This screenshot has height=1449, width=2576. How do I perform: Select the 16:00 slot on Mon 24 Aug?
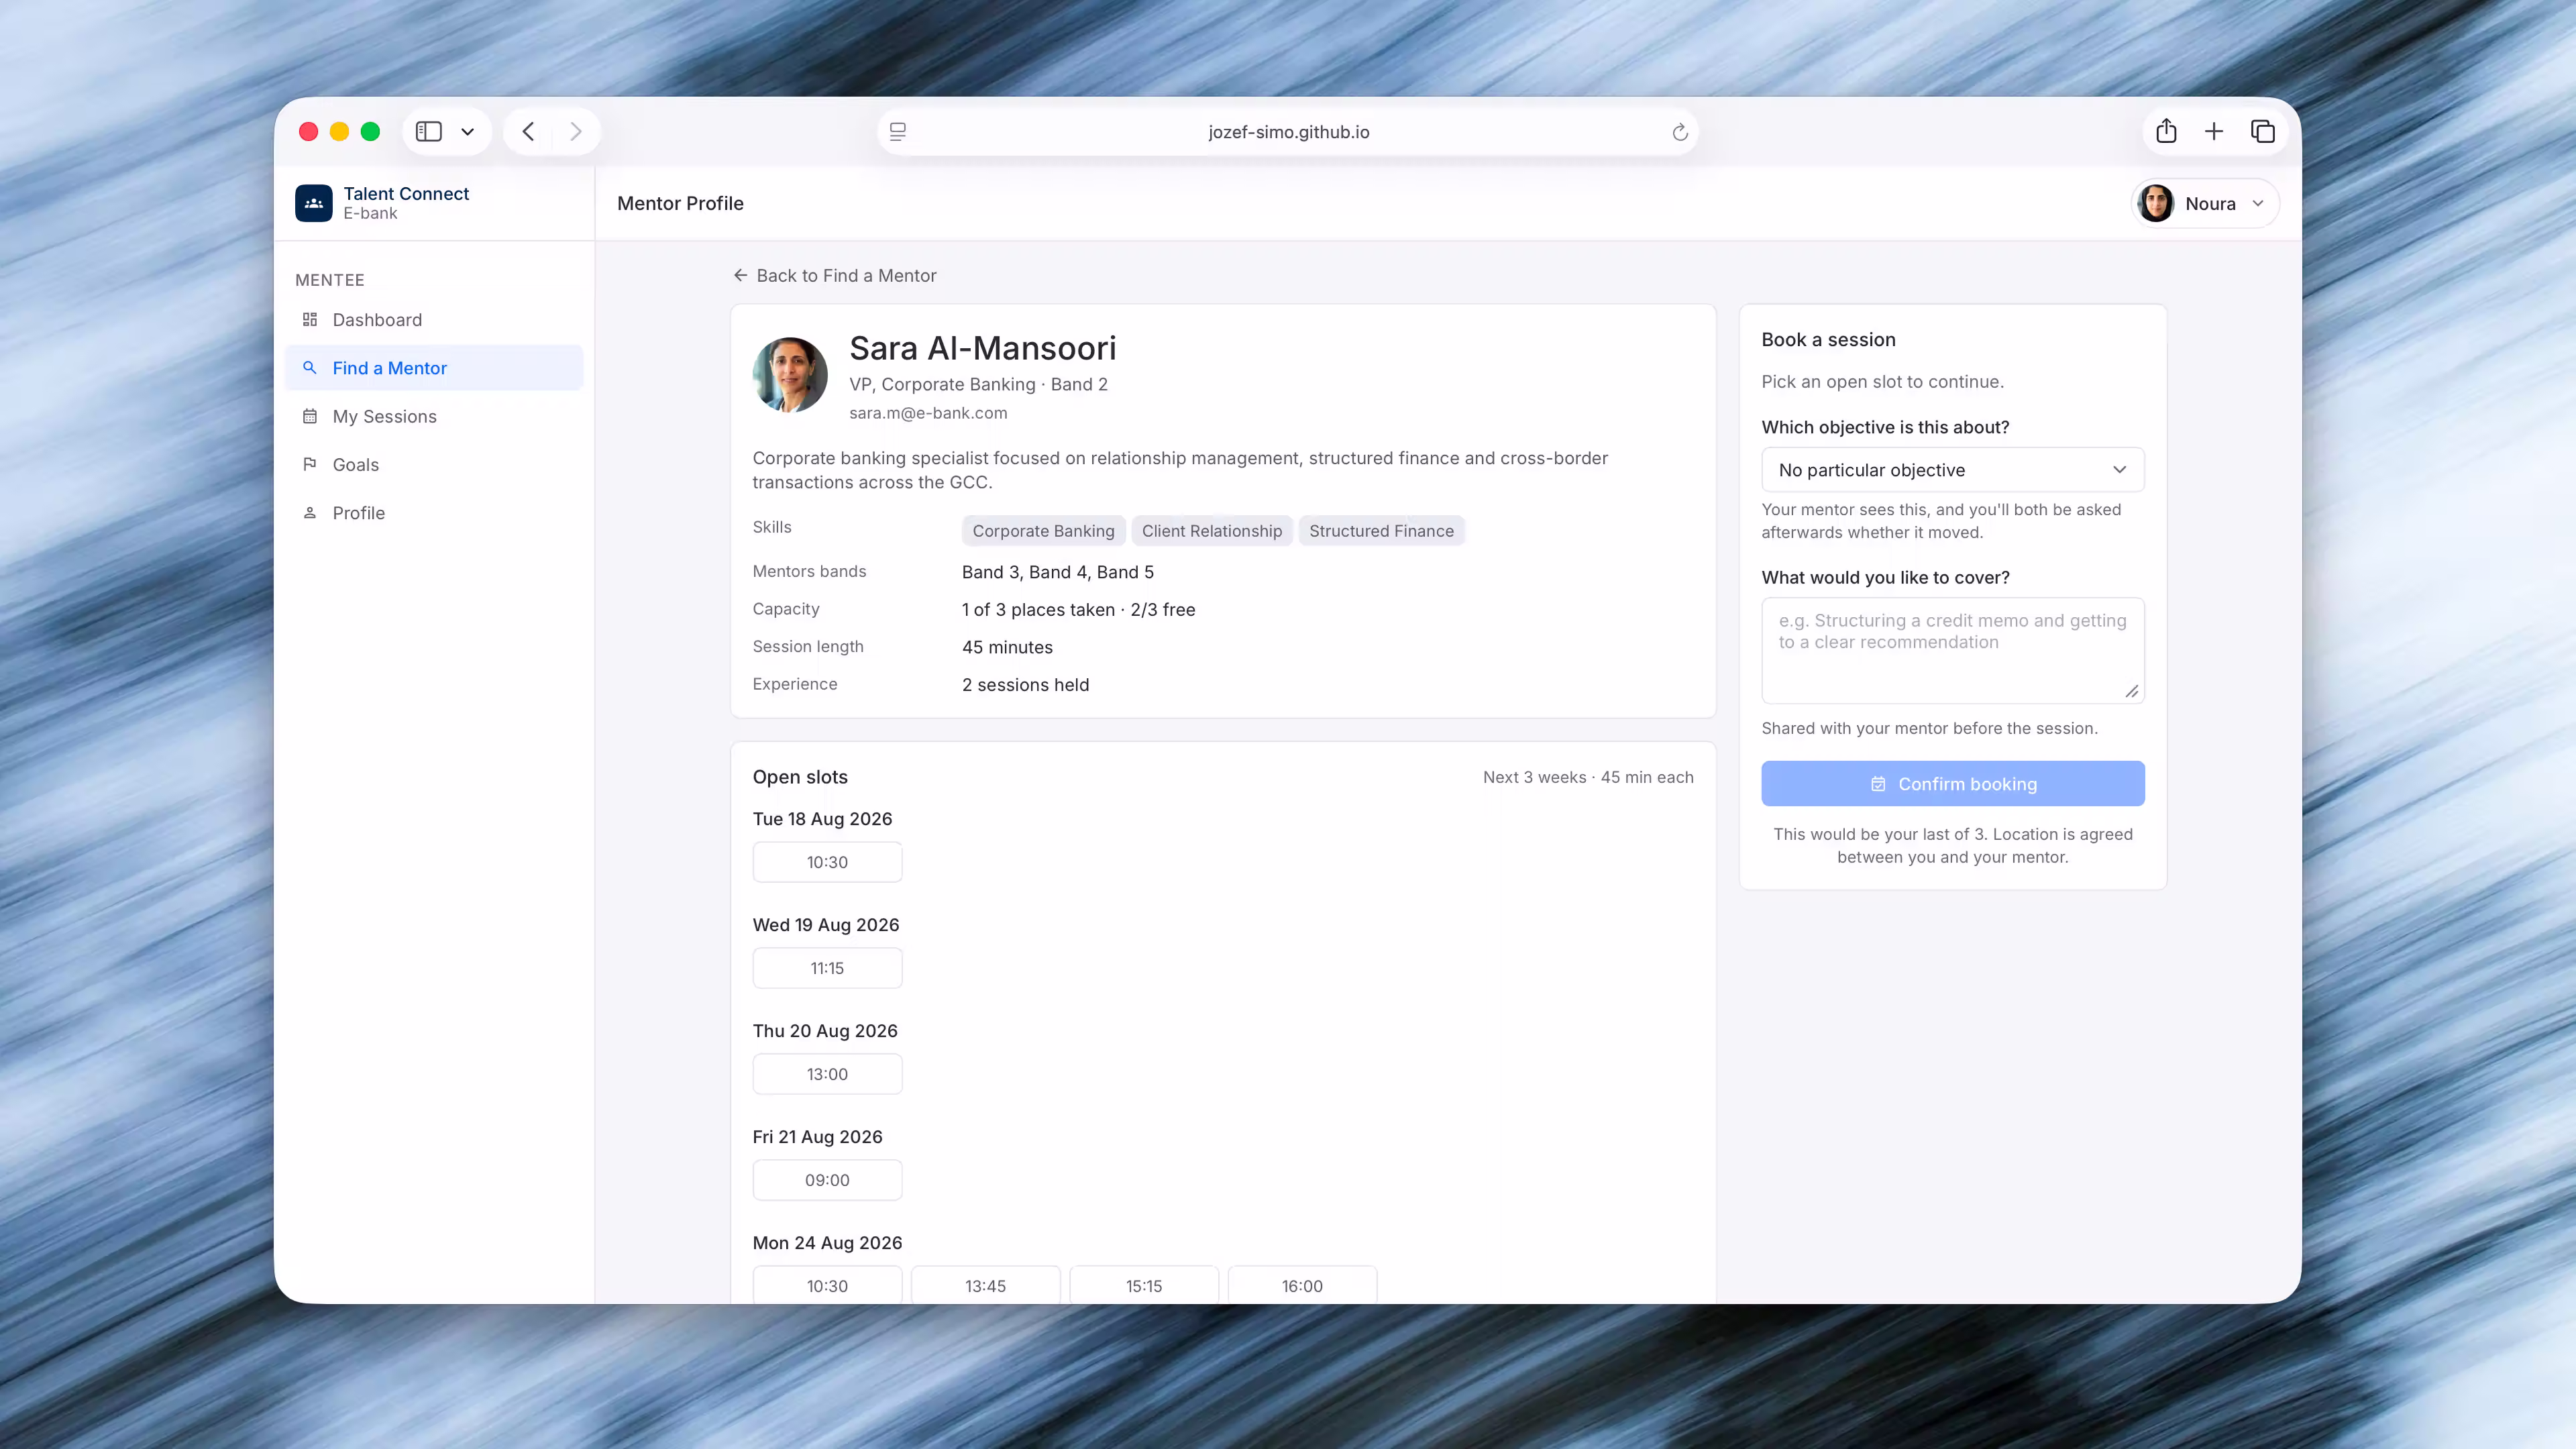tap(1302, 1285)
